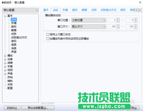Open the 默认配置 profile dropdown
143x111 pixels.
(x=20, y=10)
